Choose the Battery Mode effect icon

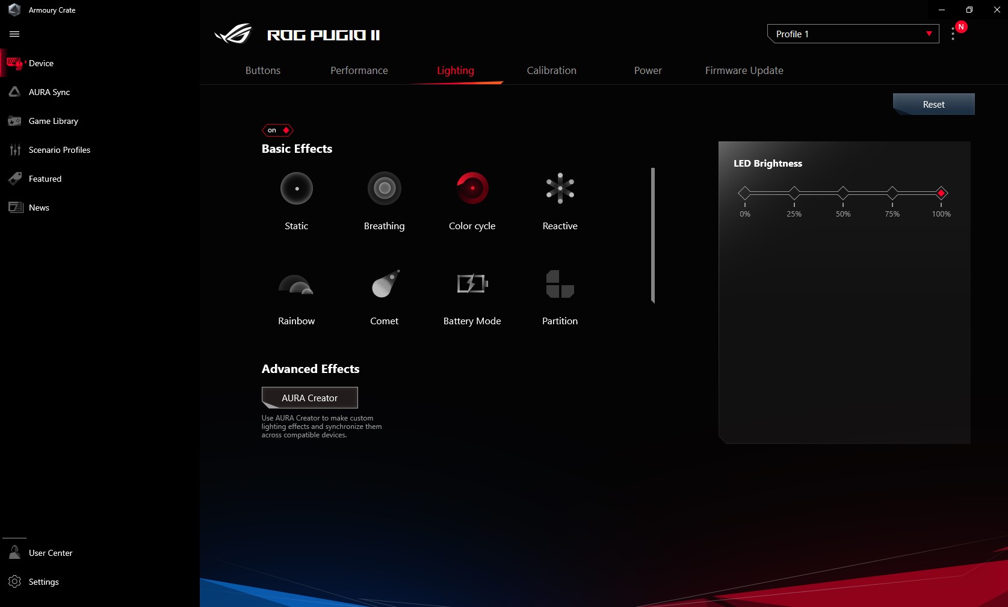click(472, 283)
